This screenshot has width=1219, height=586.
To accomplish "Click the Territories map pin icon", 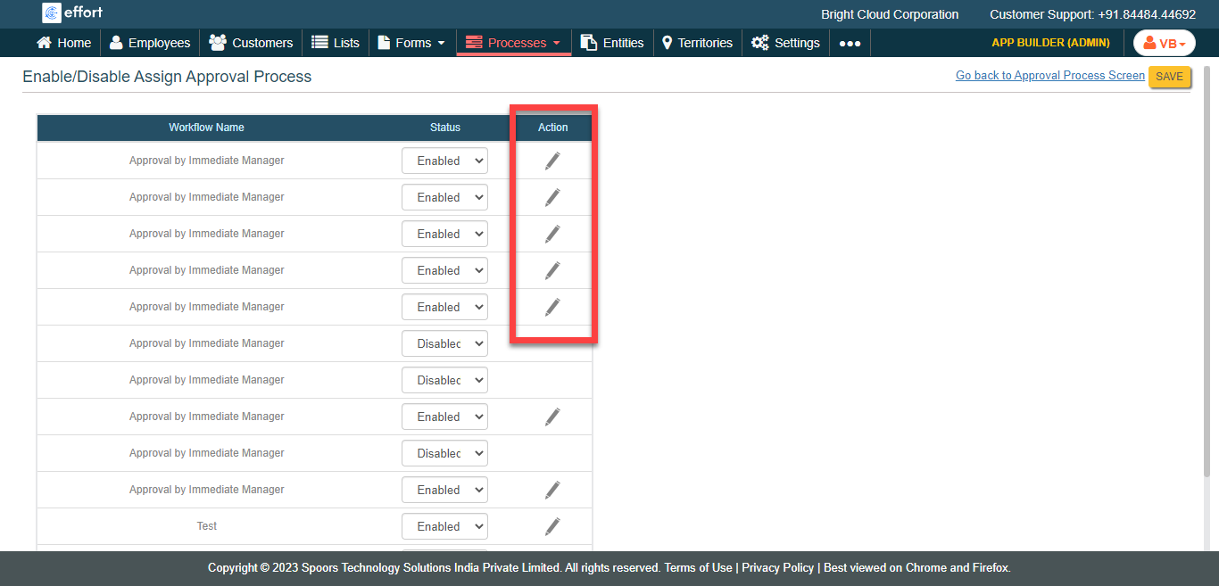I will click(667, 43).
